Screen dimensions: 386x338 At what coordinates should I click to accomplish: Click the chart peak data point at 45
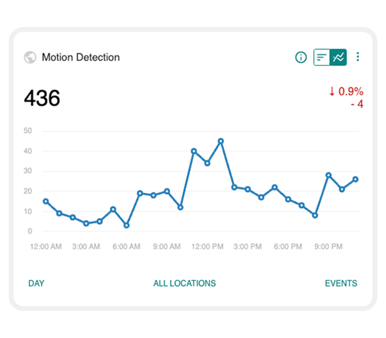tap(221, 141)
